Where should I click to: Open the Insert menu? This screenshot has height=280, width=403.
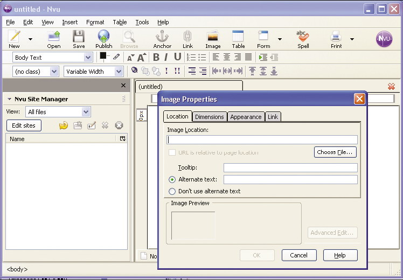click(x=70, y=22)
